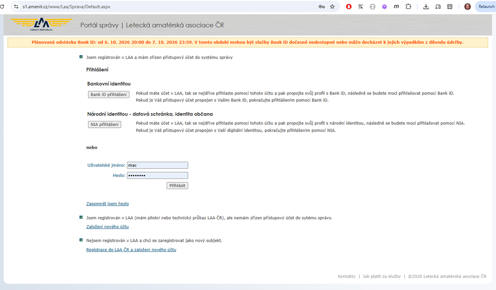Click the Bank iD přihlášení button

(108, 95)
